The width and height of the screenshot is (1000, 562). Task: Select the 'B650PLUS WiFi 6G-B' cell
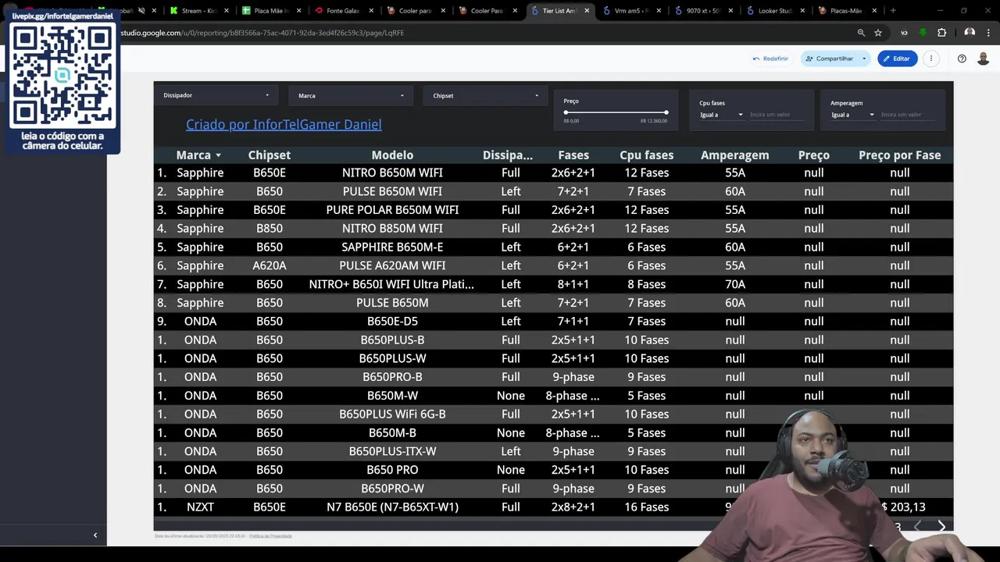(x=392, y=414)
